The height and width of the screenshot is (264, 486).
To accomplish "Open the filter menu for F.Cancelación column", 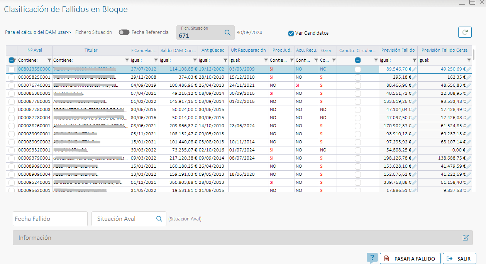I will 156,61.
